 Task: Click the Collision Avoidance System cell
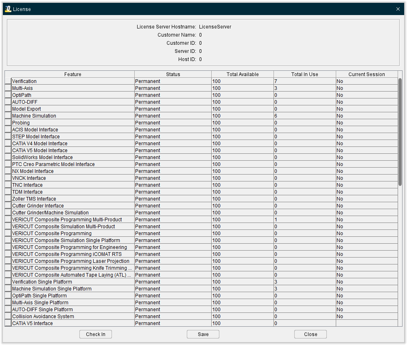[x=73, y=317]
